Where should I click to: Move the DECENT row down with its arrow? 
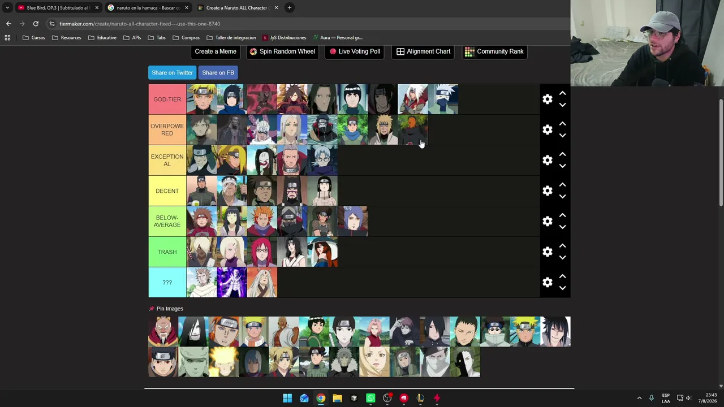click(x=562, y=197)
